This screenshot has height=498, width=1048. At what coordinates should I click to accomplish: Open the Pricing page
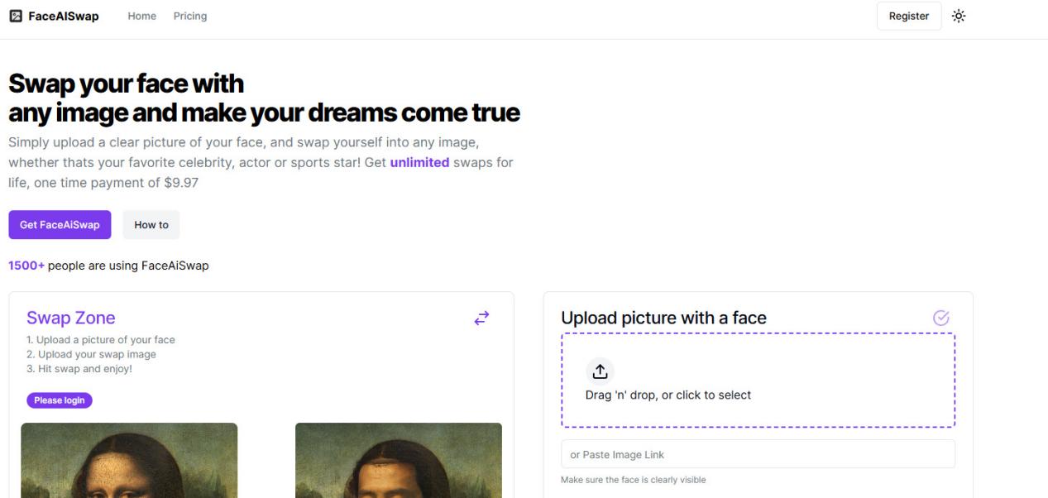(190, 16)
